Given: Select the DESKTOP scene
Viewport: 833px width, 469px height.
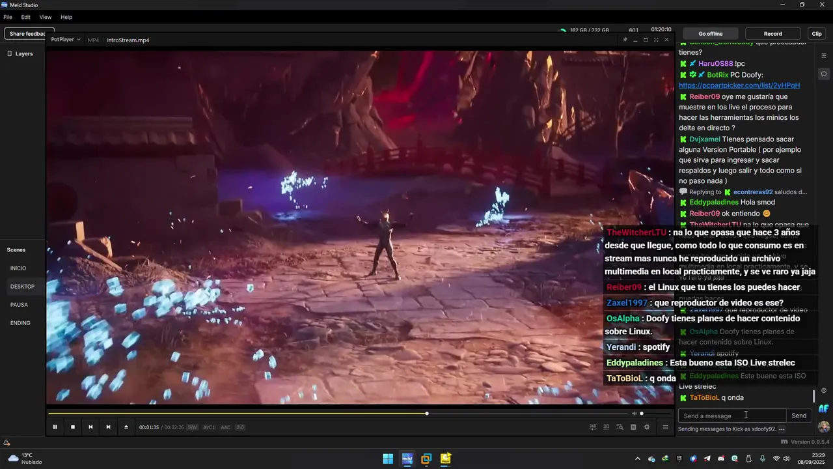Looking at the screenshot, I should point(22,287).
